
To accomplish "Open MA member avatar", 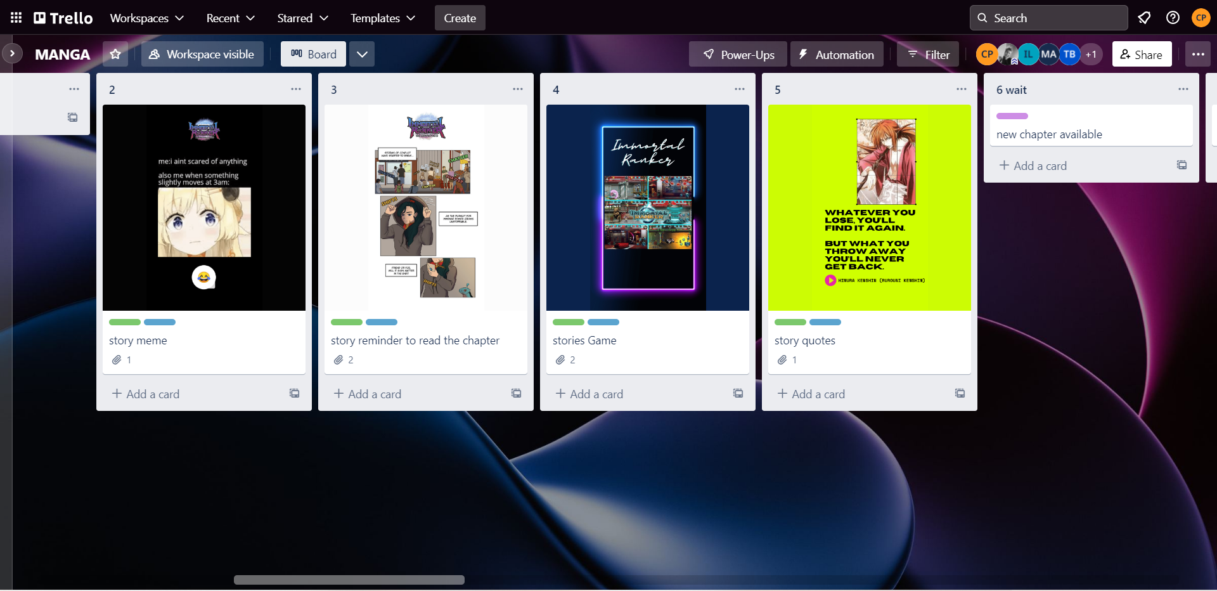I will click(x=1049, y=55).
